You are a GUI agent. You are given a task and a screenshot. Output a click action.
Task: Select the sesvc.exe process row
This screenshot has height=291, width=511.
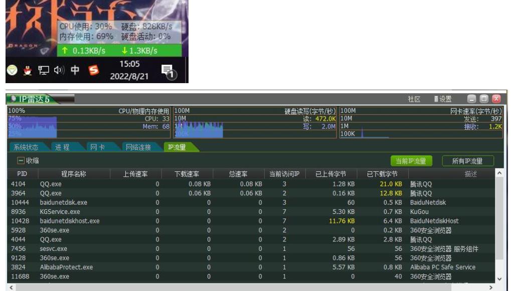251,249
